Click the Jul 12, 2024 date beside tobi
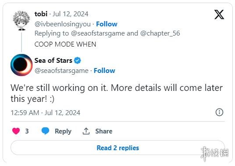235x166 pixels. pos(70,14)
